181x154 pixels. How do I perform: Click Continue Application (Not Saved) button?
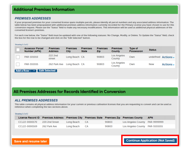coord(150,141)
